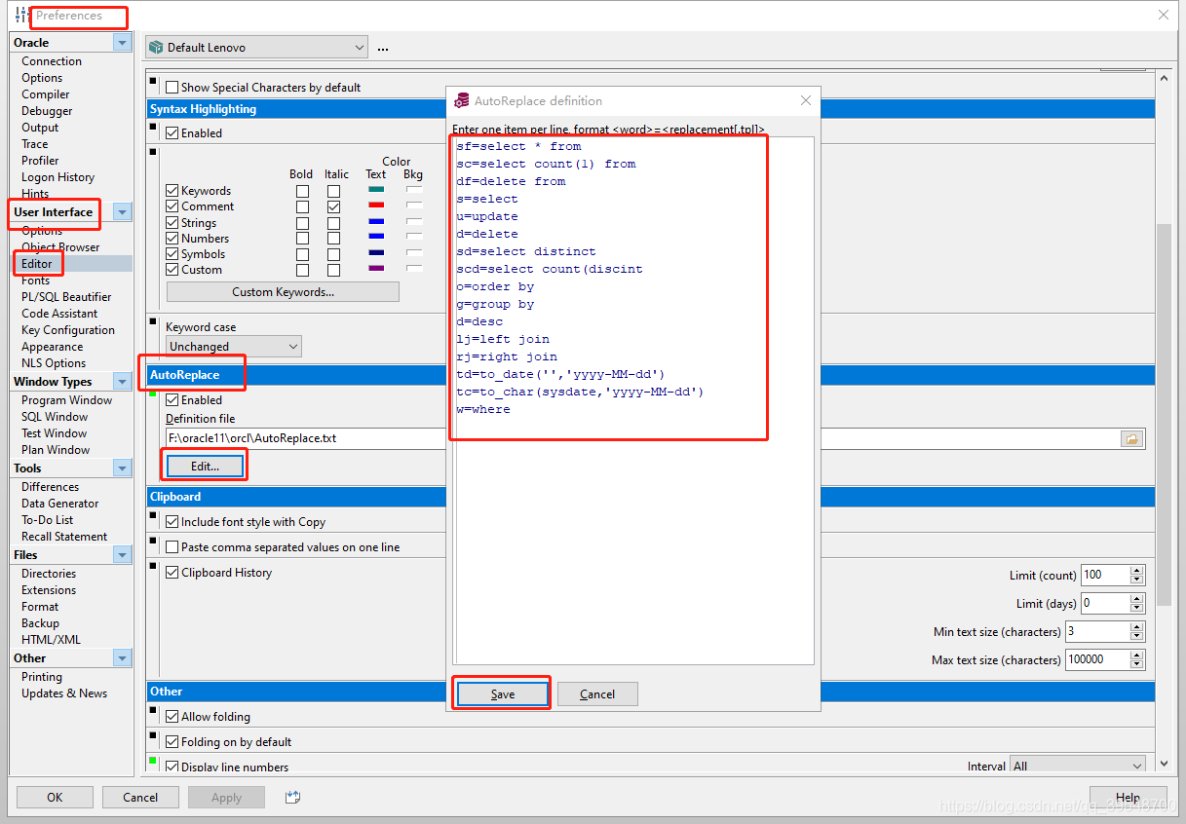
Task: Browse for AutoReplace definition file folder icon
Action: tap(1131, 438)
